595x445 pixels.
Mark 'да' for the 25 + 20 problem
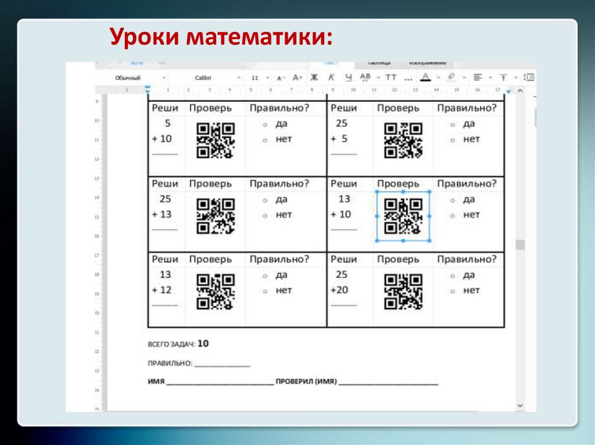pyautogui.click(x=452, y=276)
